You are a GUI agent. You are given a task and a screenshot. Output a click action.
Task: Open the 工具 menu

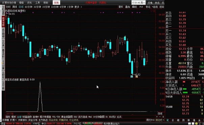37,2
